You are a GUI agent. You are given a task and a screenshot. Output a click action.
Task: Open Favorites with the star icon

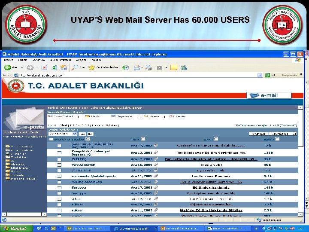[91, 68]
